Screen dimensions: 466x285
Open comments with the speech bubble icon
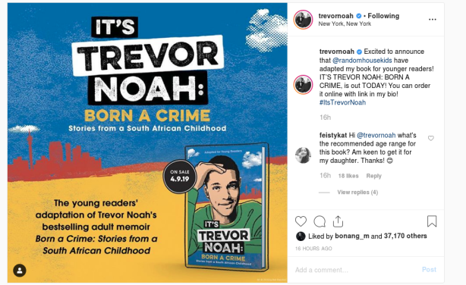coord(320,221)
